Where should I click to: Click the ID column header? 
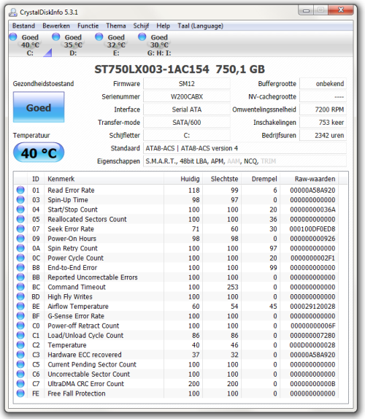tap(36, 179)
